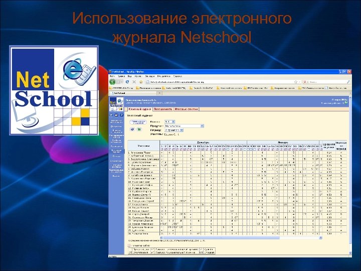The image size is (361, 271).
Task: Open Документы in left sidebar
Action: pos(116,126)
